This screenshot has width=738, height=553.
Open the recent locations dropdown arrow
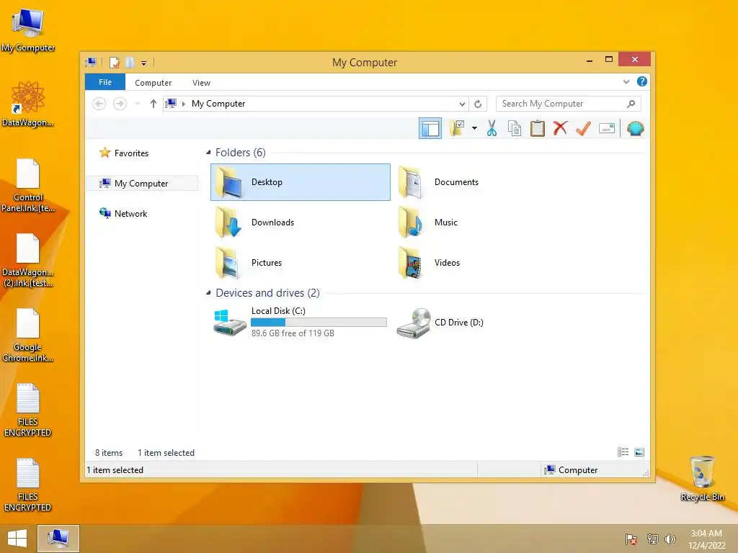pyautogui.click(x=138, y=104)
